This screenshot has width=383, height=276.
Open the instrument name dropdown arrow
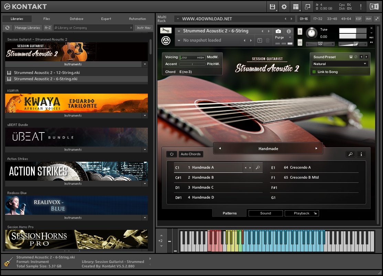click(x=179, y=31)
